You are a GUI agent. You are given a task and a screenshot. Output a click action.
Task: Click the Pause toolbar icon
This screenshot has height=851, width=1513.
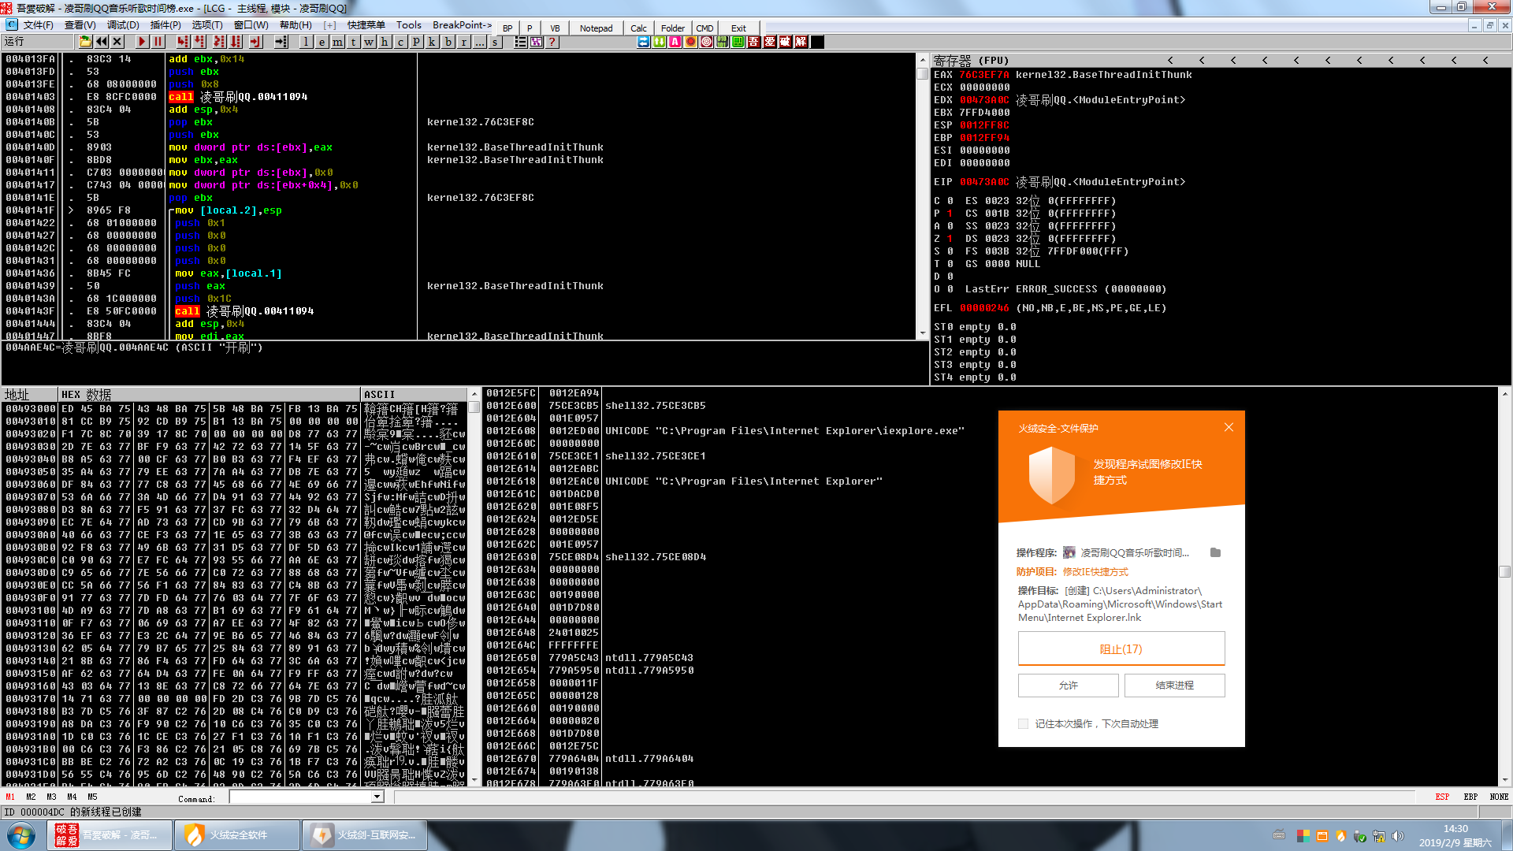pyautogui.click(x=158, y=42)
